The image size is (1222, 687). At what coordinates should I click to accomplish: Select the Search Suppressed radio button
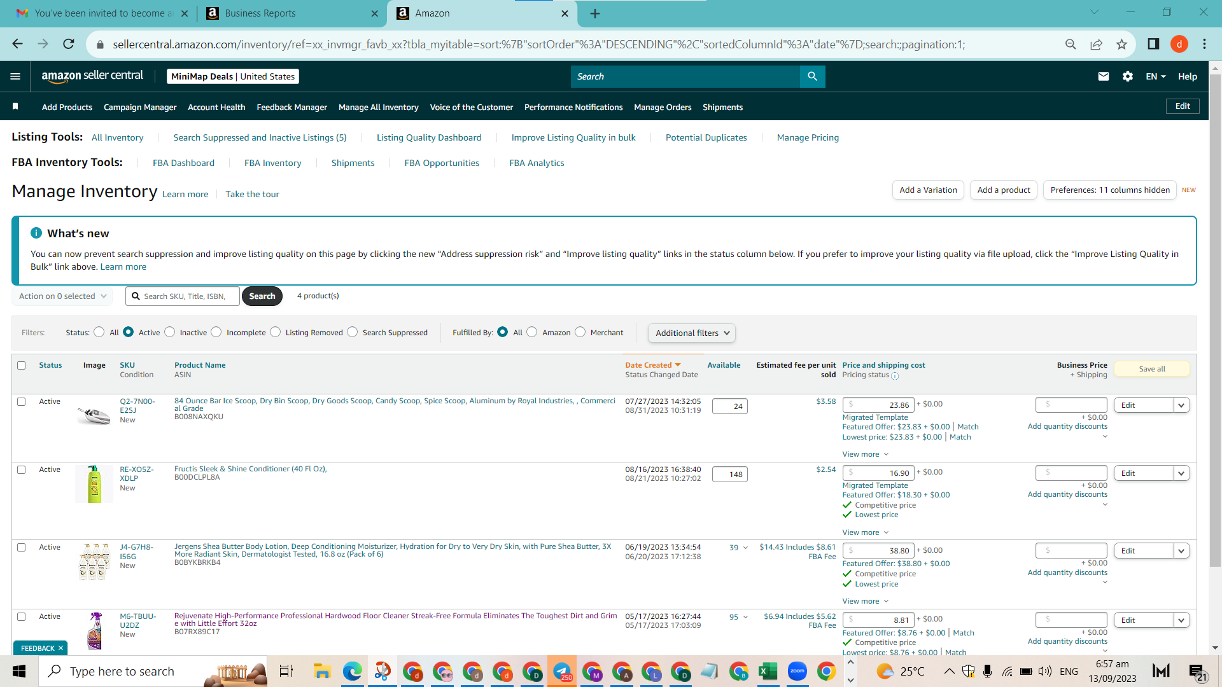click(x=353, y=332)
